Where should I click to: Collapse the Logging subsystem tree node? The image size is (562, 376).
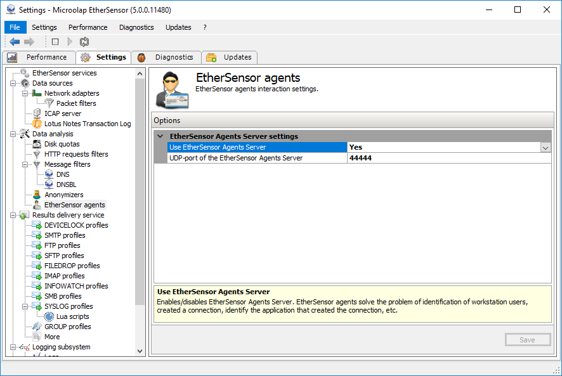tap(13, 347)
